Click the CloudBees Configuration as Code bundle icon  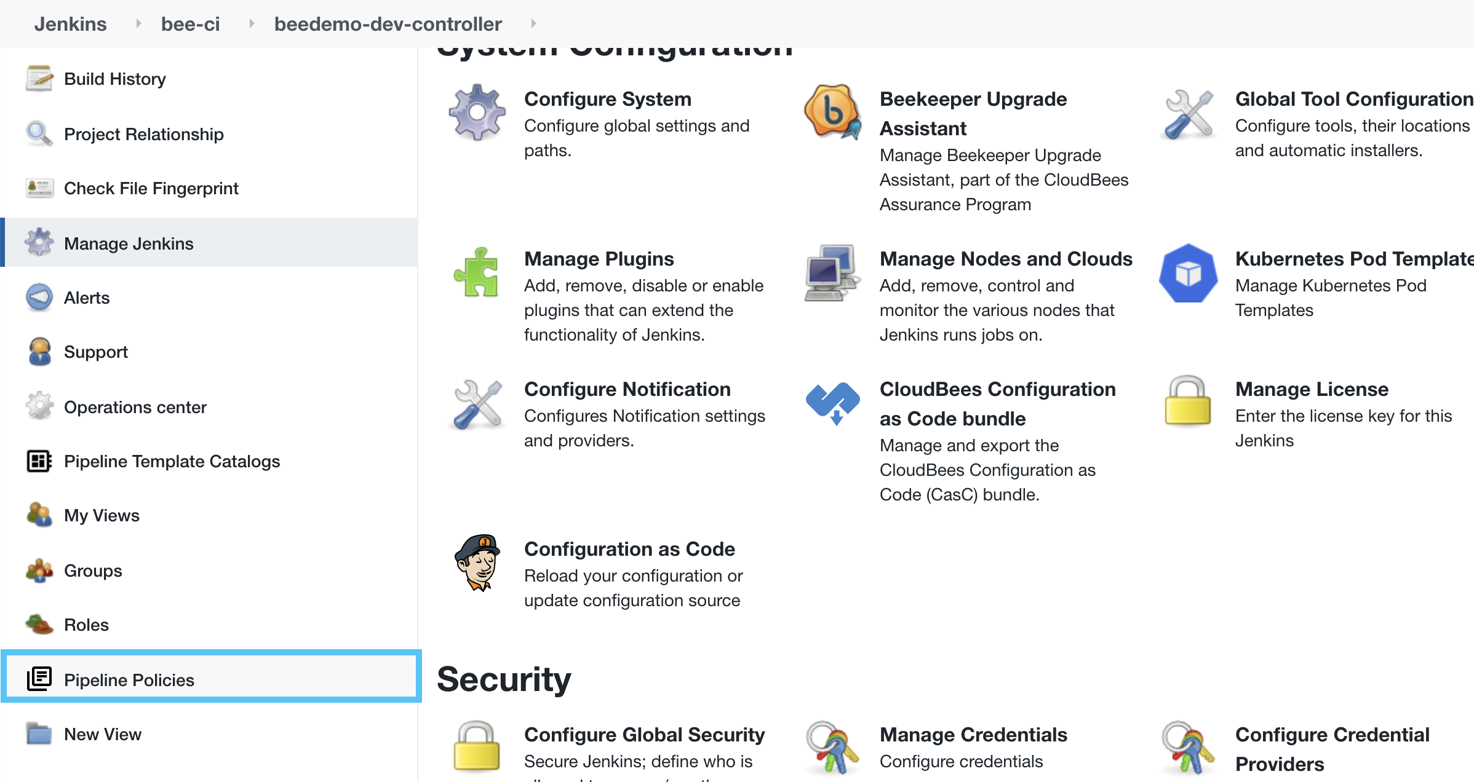832,403
